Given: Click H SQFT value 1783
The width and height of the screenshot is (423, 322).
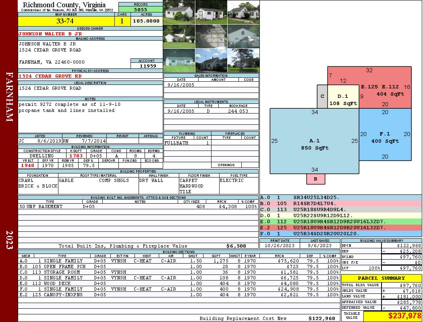Looking at the screenshot, I should coord(76,156).
